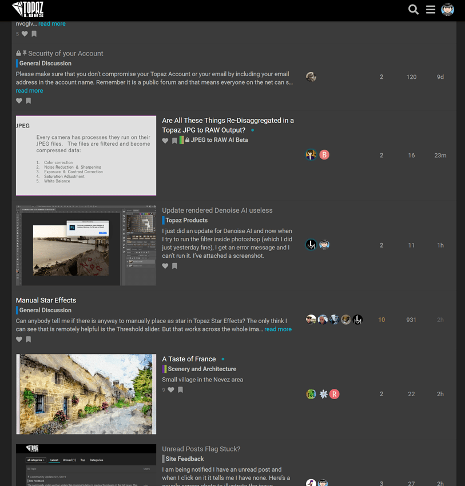Click the user profile avatar in header

(448, 10)
